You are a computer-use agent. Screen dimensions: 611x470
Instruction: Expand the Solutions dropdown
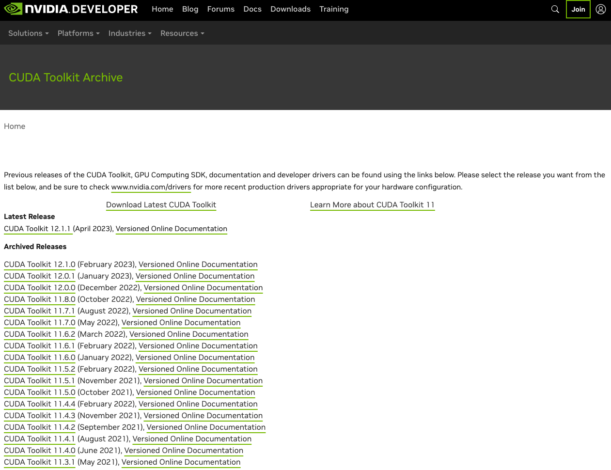point(29,33)
